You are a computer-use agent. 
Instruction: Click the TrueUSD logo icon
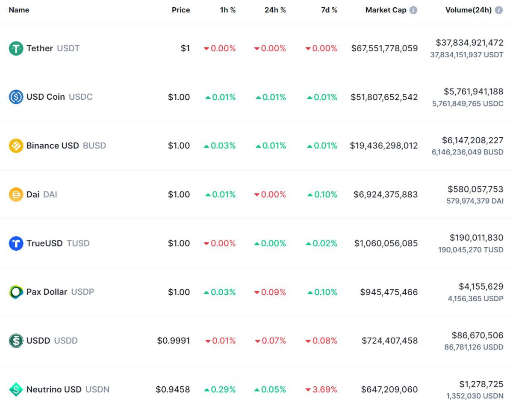click(16, 243)
